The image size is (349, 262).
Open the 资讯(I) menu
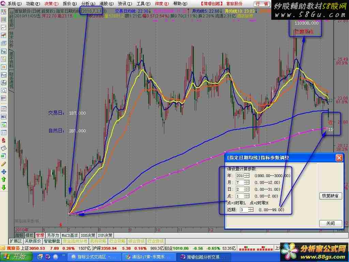tap(125, 3)
